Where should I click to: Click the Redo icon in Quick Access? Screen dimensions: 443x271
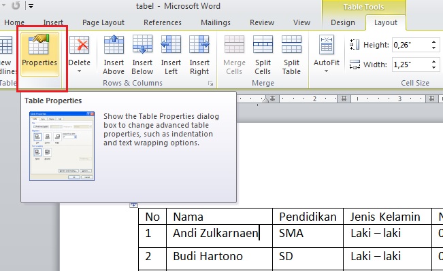[x=16, y=5]
